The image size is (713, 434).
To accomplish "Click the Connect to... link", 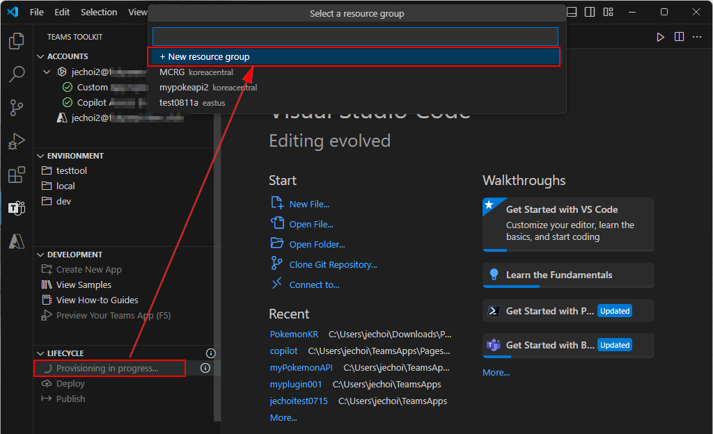I will click(314, 284).
